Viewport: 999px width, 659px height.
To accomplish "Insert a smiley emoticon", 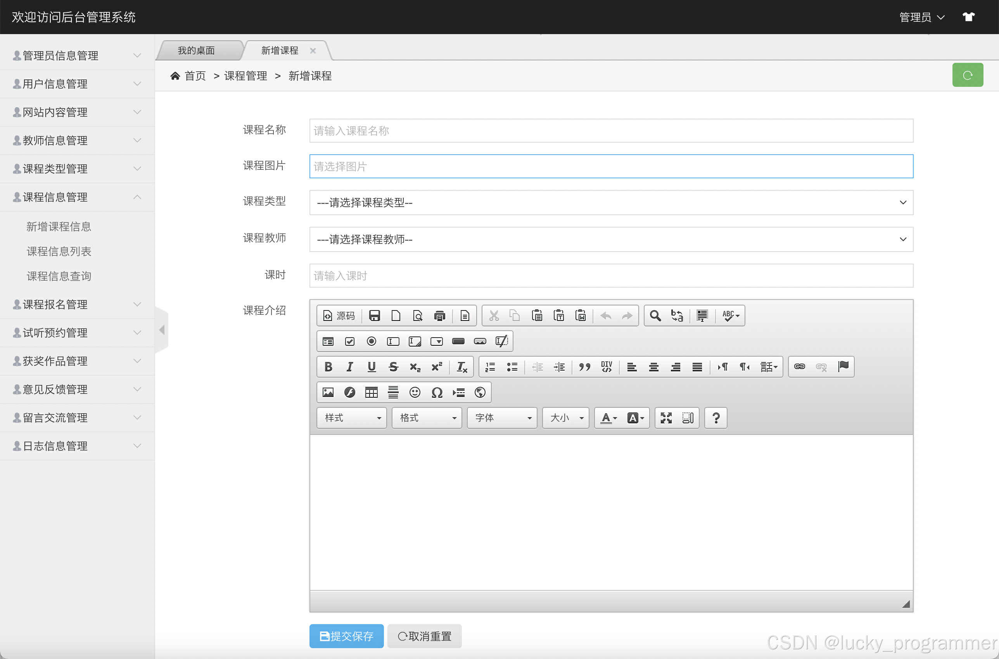I will (x=415, y=393).
